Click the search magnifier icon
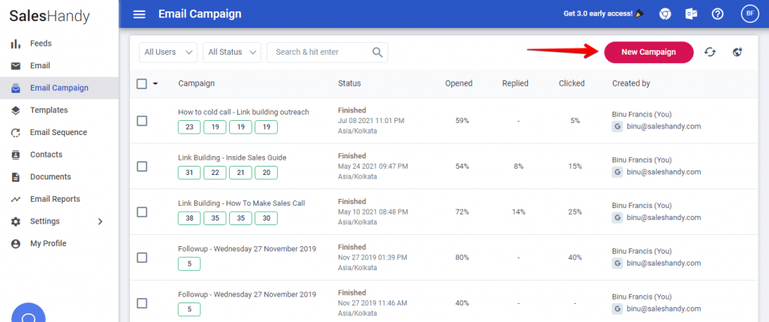Screen dimensions: 769x322 (x=377, y=52)
